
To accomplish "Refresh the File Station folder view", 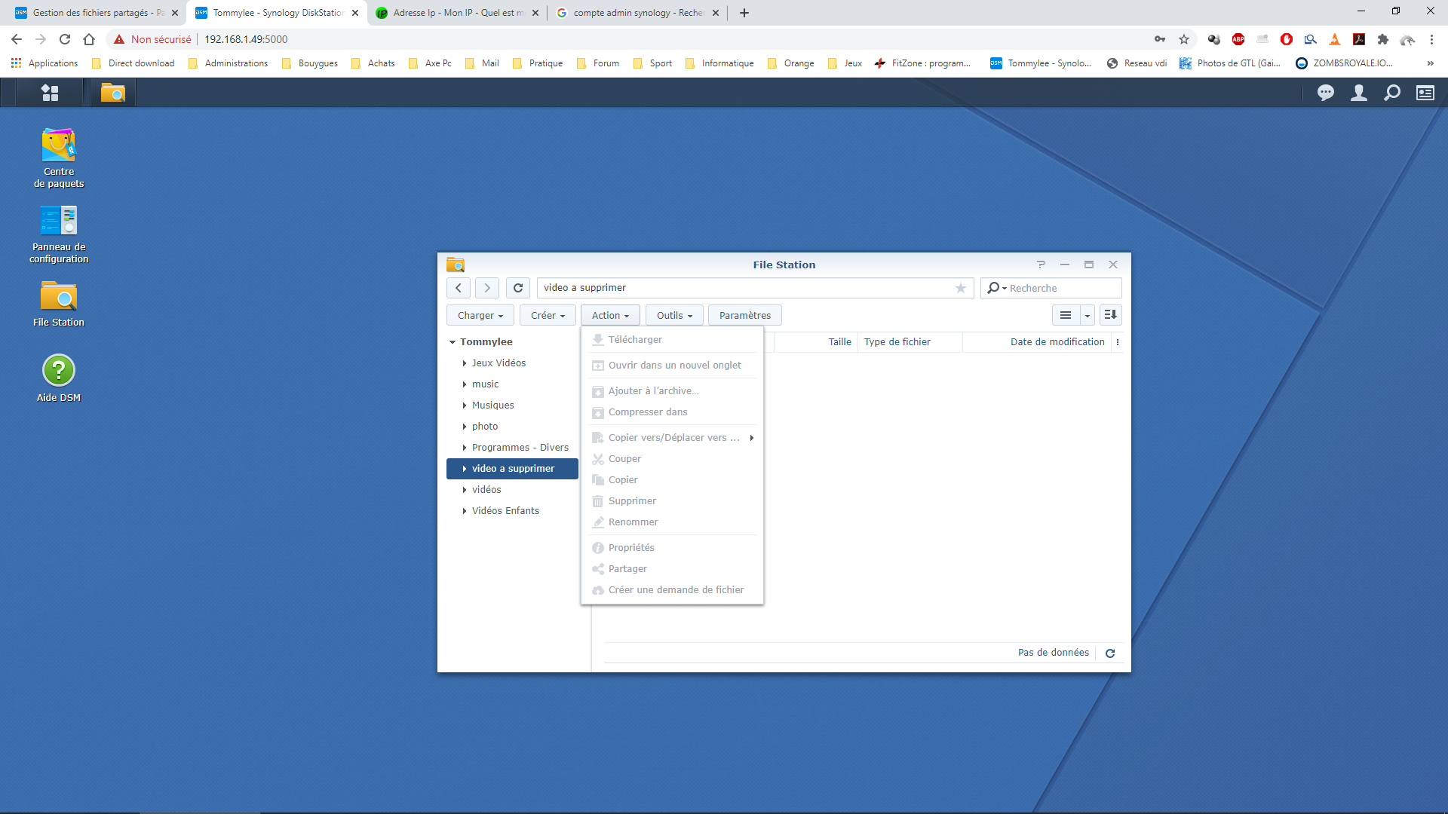I will pyautogui.click(x=518, y=288).
